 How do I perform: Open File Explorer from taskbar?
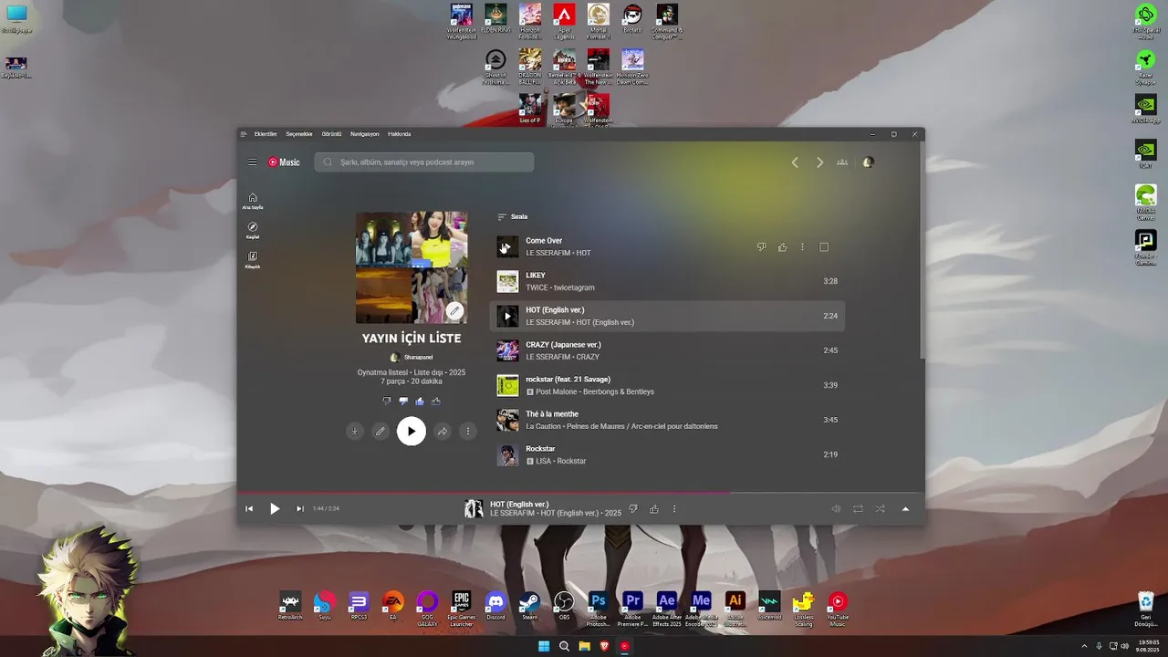coord(584,646)
